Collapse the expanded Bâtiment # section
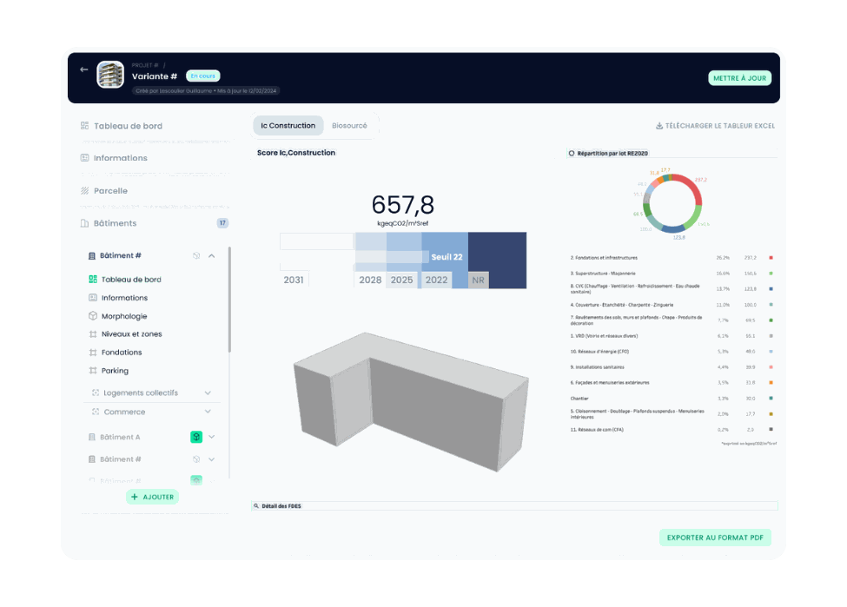Image resolution: width=847 pixels, height=607 pixels. coord(212,255)
